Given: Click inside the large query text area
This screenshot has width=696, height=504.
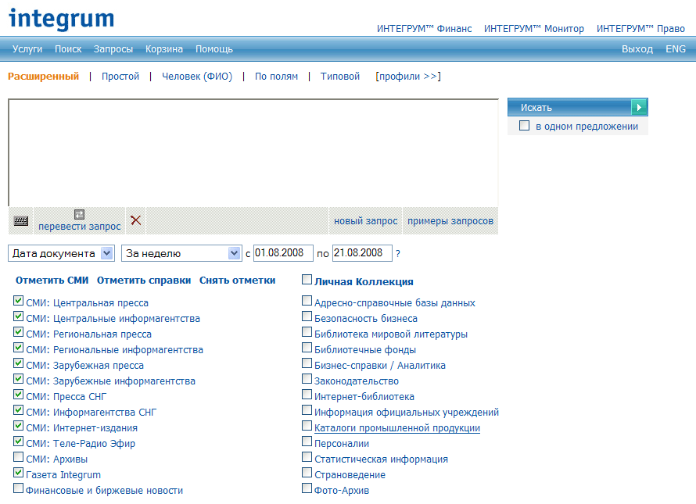Looking at the screenshot, I should pyautogui.click(x=253, y=152).
